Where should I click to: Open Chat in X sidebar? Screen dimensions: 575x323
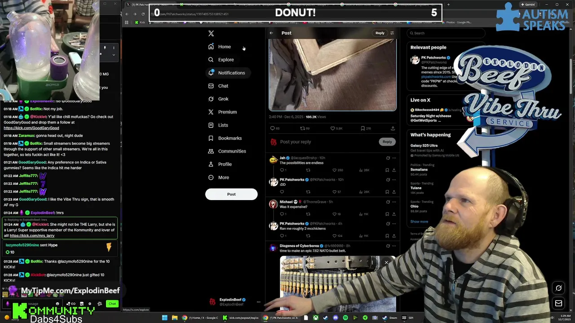218,86
